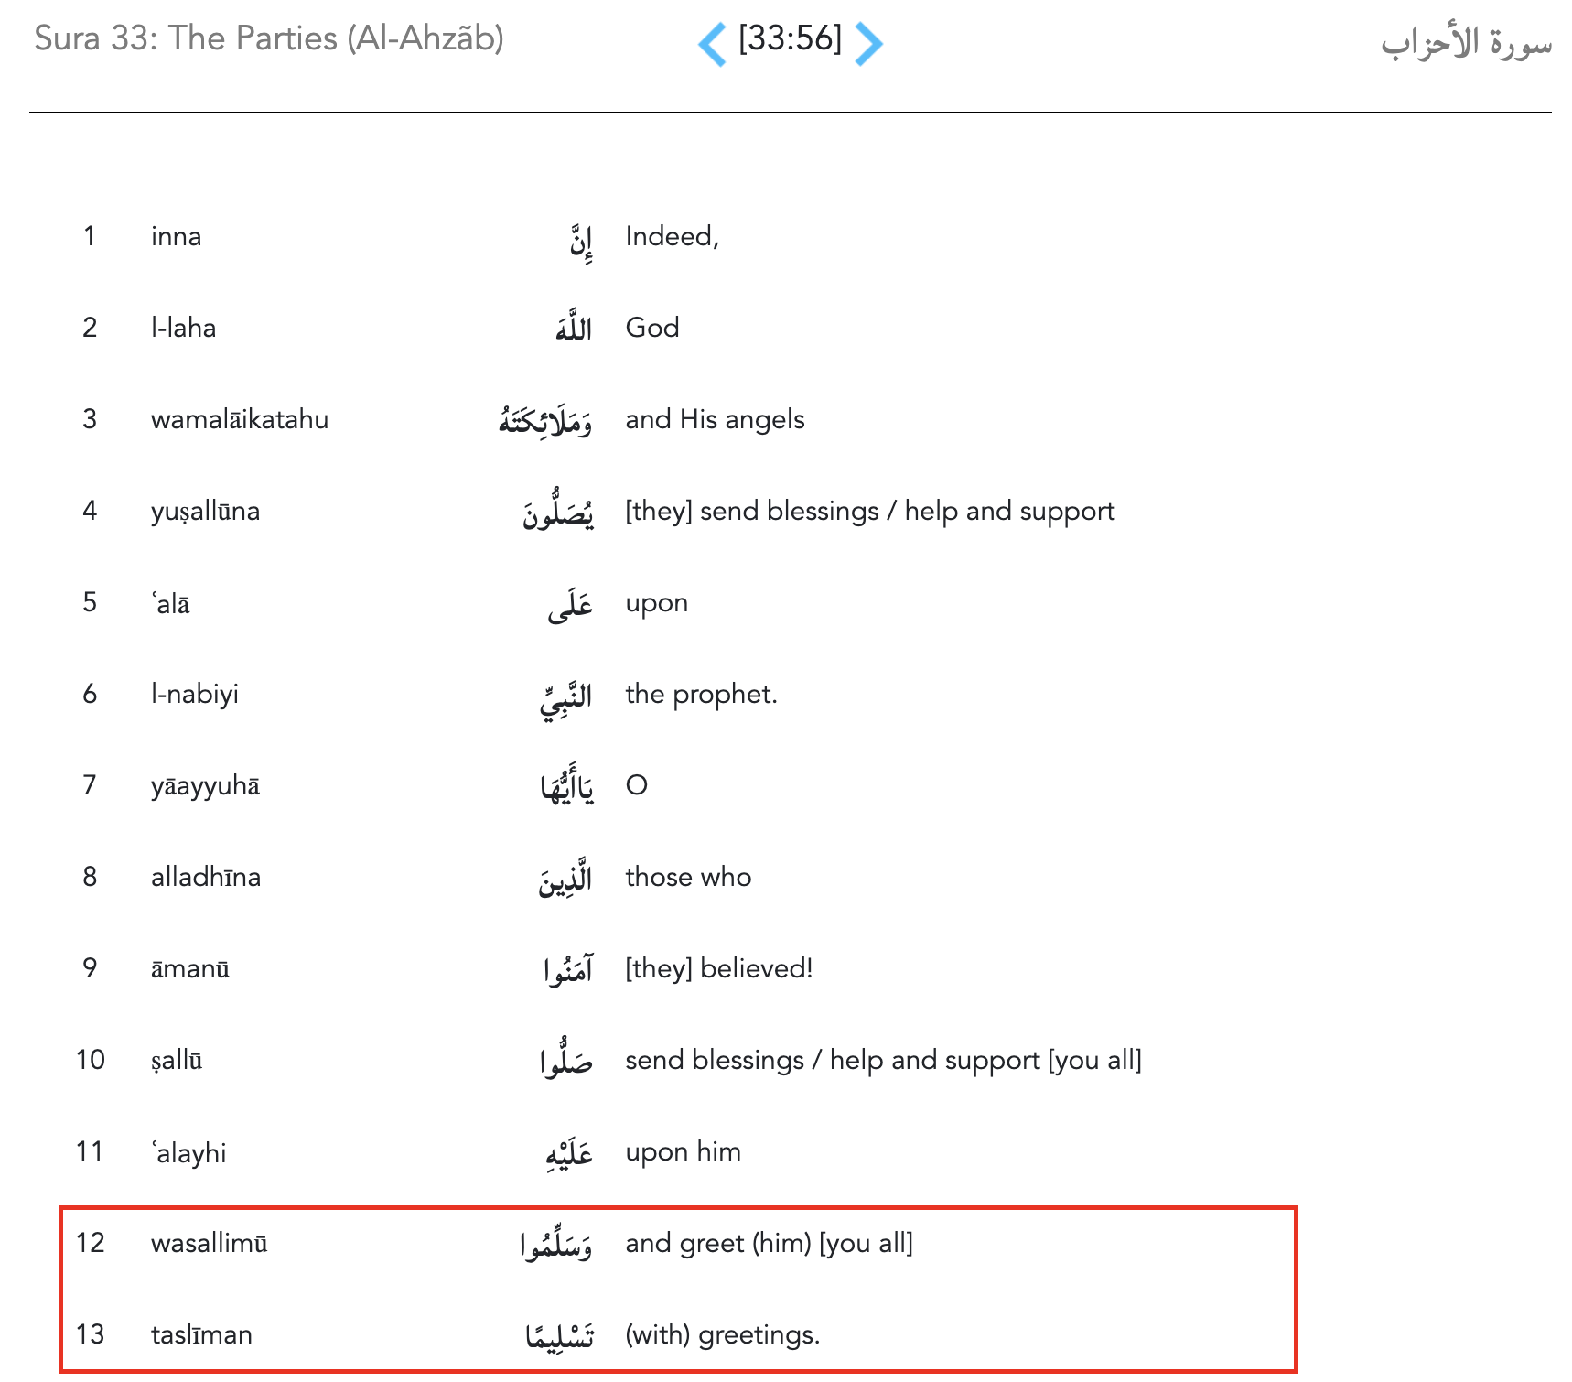Click the [33:56] verse reference
Screen dimensions: 1572x1382
click(790, 38)
